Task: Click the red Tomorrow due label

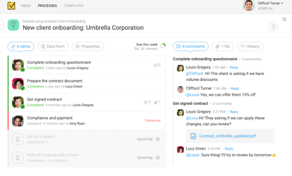Action: [153, 120]
